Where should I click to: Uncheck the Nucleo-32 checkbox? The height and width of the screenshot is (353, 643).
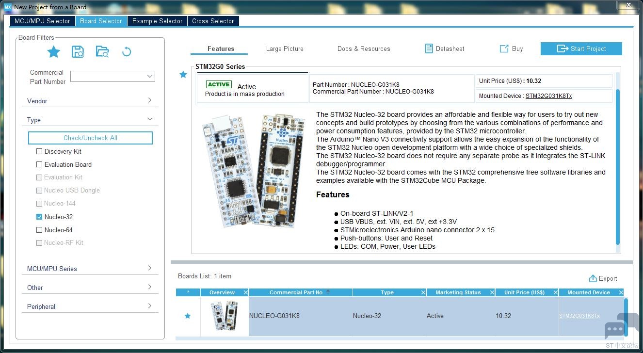tap(39, 217)
